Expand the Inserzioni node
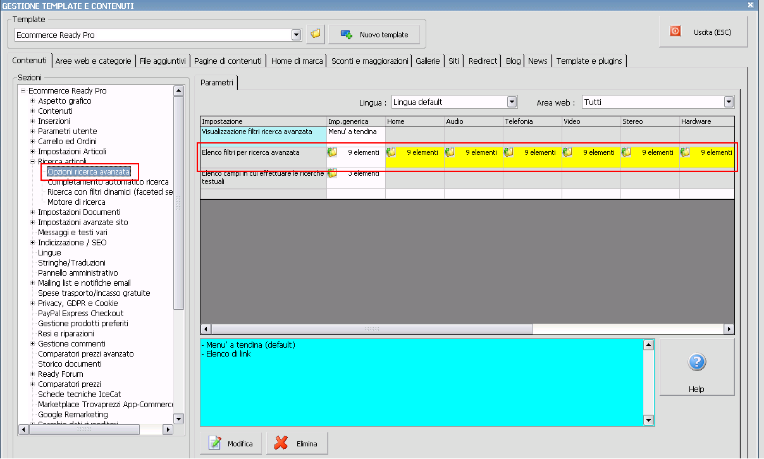 pyautogui.click(x=32, y=121)
